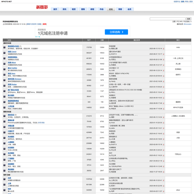Open the 数码相机讨论区 forum link
This screenshot has width=194, height=194.
(x=13, y=46)
